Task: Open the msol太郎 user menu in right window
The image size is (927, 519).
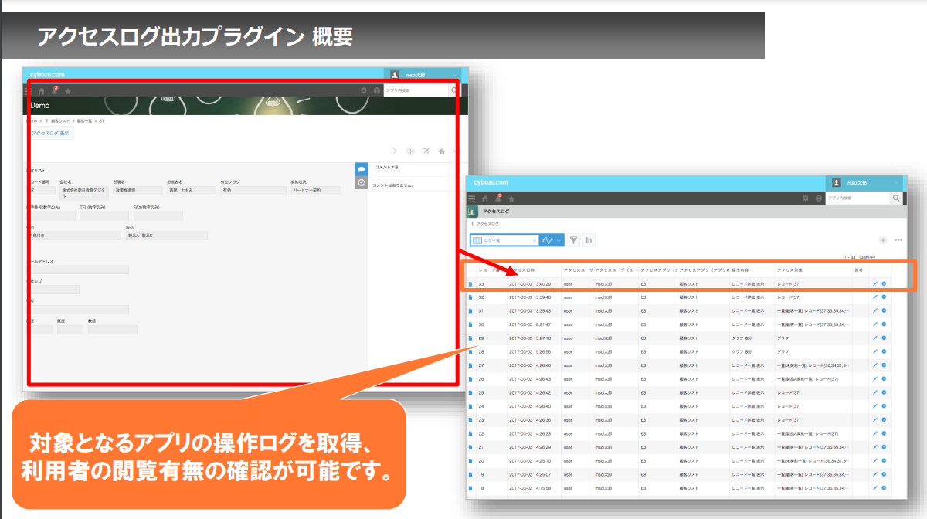Action: click(865, 182)
